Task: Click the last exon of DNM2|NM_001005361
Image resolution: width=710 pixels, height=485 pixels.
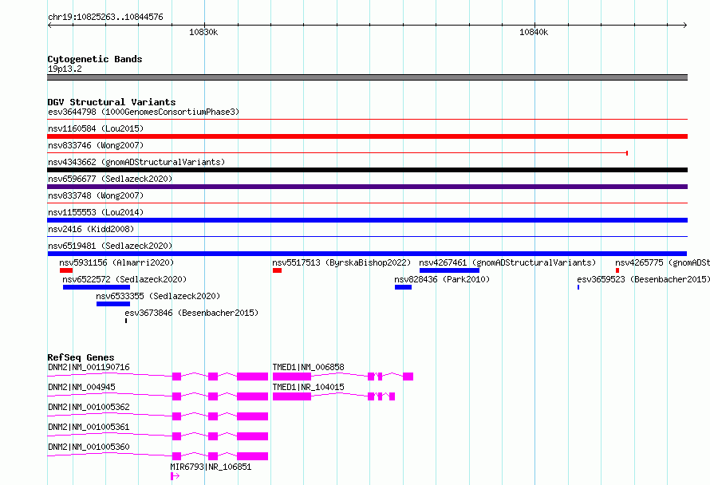Action: 252,436
